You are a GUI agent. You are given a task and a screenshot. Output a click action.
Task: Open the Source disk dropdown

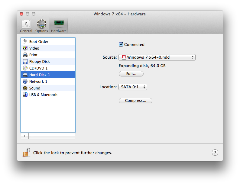click(157, 57)
